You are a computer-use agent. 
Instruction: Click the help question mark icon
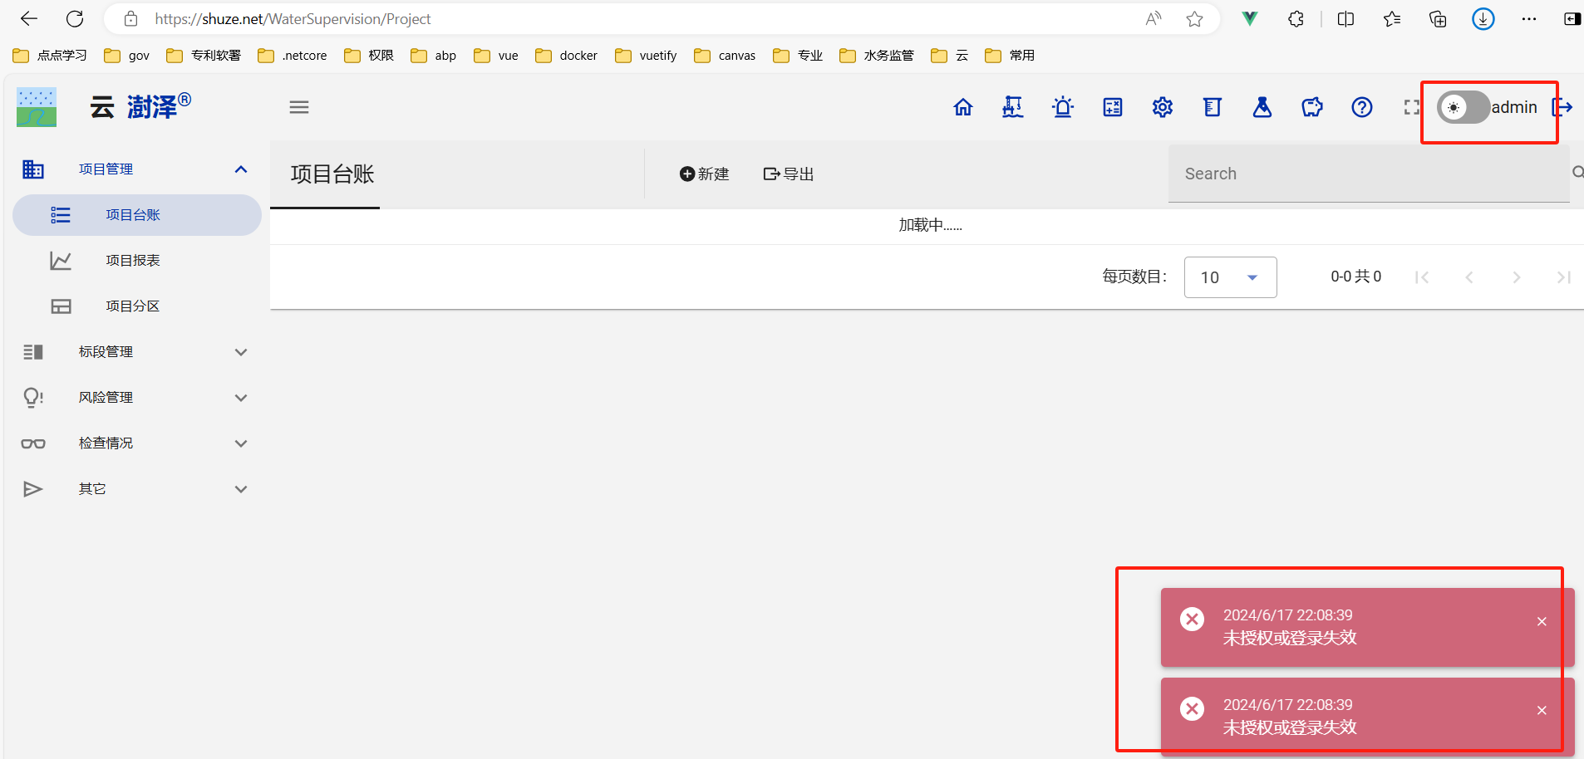tap(1361, 107)
